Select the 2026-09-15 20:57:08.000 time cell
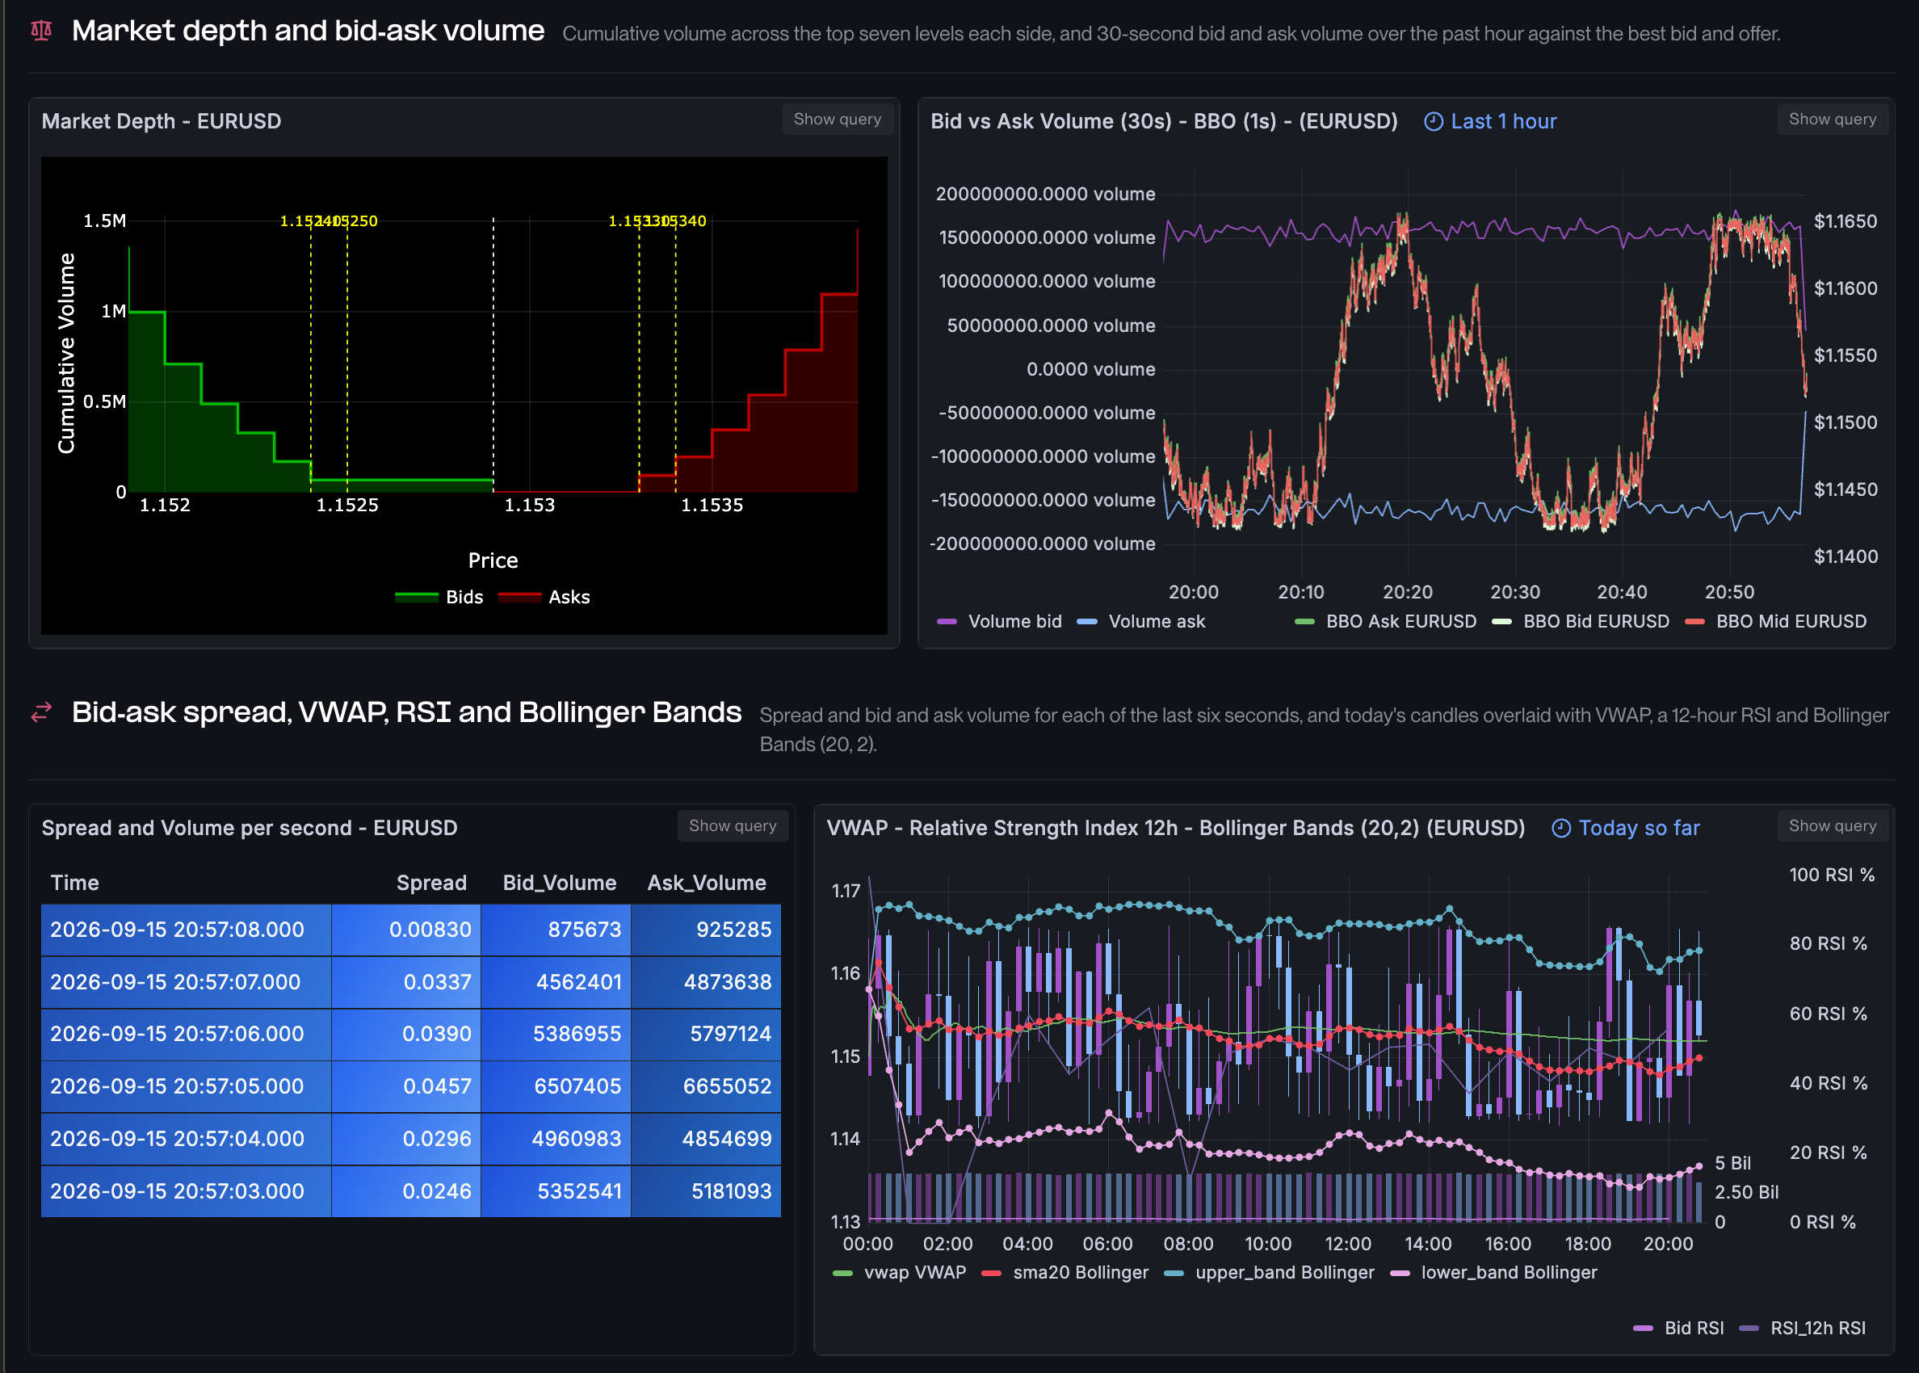The height and width of the screenshot is (1373, 1919). [186, 930]
